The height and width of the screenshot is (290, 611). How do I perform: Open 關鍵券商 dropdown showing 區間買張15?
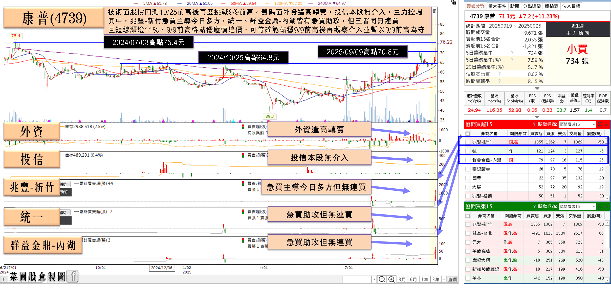577,207
